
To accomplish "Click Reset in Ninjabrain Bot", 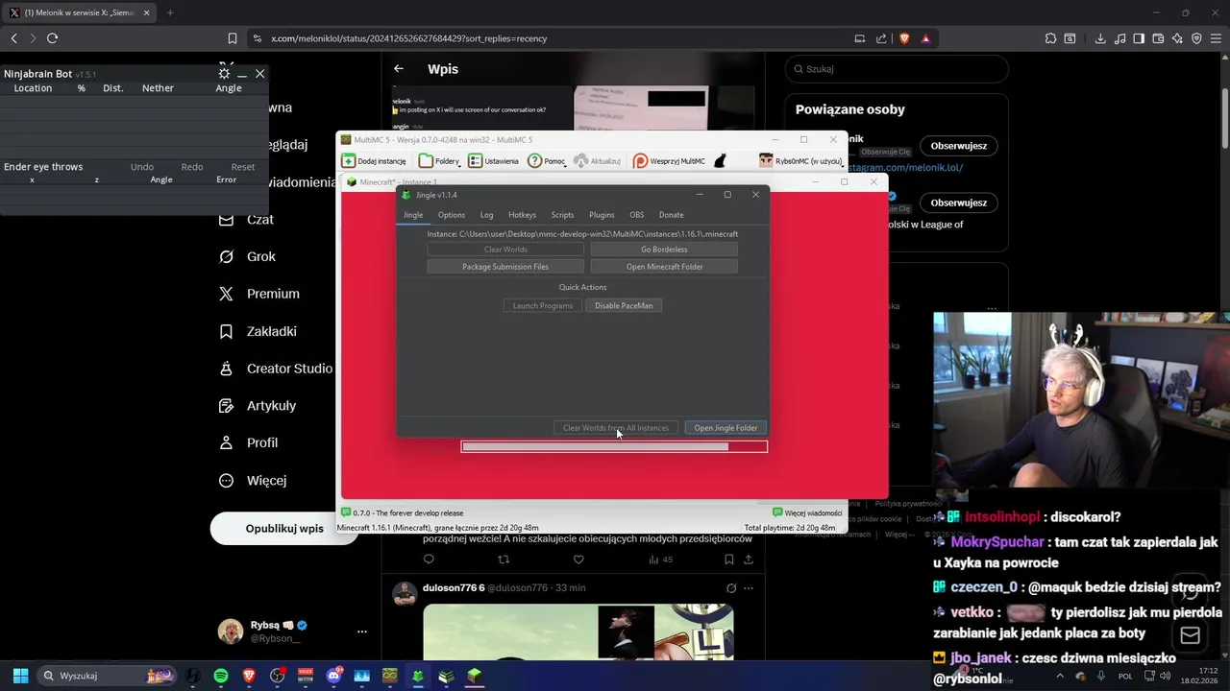I will [x=243, y=167].
